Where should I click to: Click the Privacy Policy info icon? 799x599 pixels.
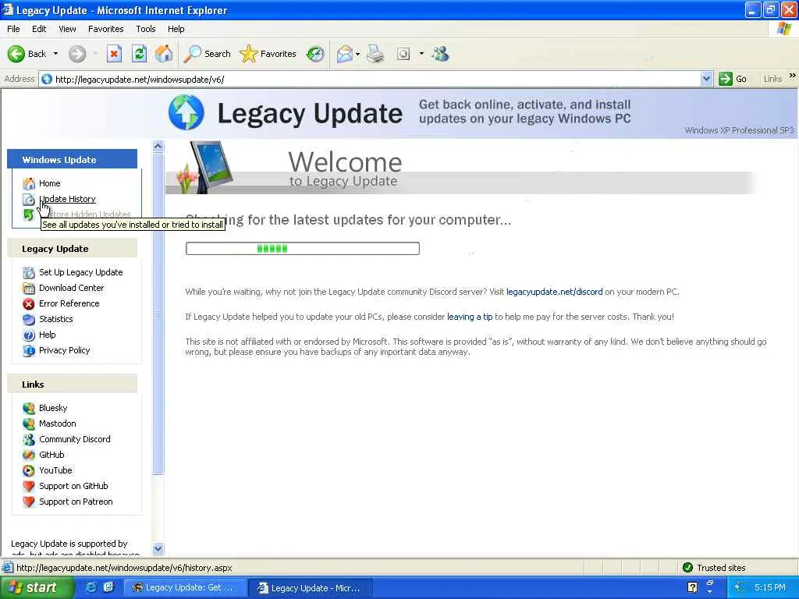click(29, 351)
